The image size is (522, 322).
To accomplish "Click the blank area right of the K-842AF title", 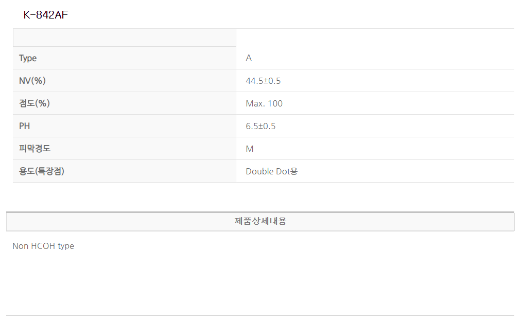I will coord(288,15).
